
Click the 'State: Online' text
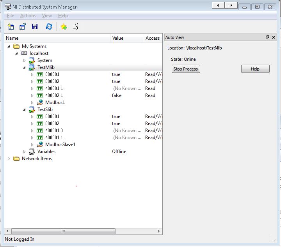click(183, 59)
